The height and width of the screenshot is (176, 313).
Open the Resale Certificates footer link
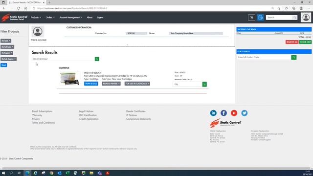(x=136, y=111)
